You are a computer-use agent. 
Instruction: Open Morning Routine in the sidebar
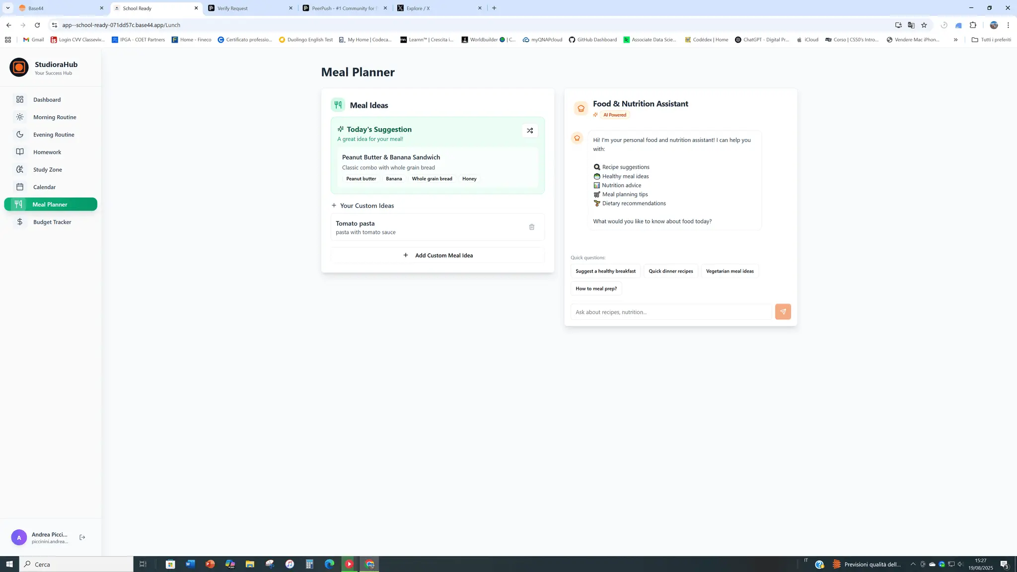coord(51,117)
